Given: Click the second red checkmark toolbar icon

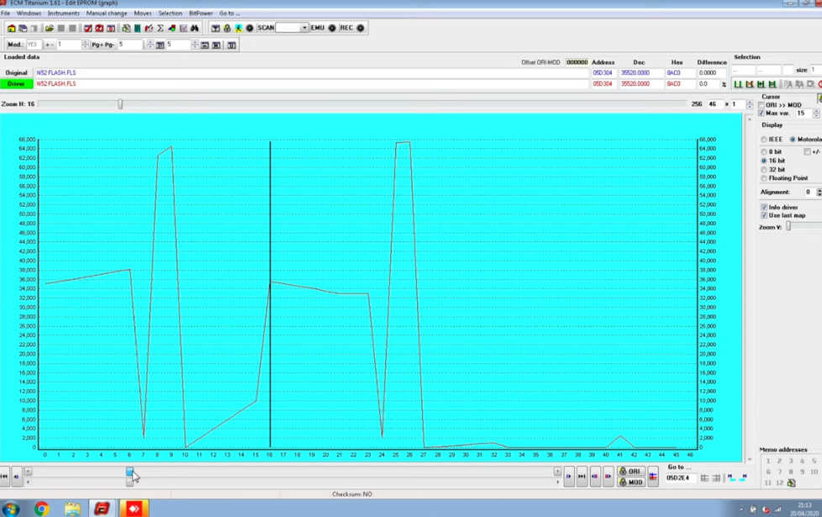Looking at the screenshot, I should 99,29.
